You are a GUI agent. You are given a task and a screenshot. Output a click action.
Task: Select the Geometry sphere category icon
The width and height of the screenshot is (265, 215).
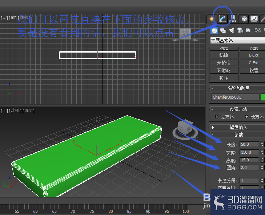[214, 30]
